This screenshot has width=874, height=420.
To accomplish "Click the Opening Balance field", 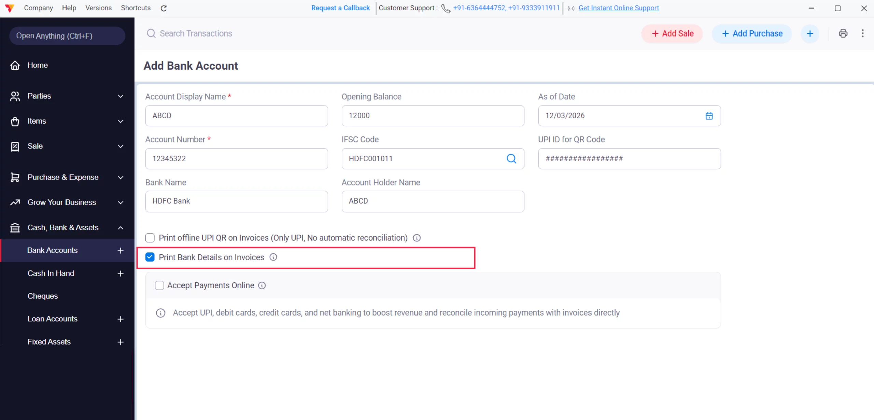I will coord(433,116).
